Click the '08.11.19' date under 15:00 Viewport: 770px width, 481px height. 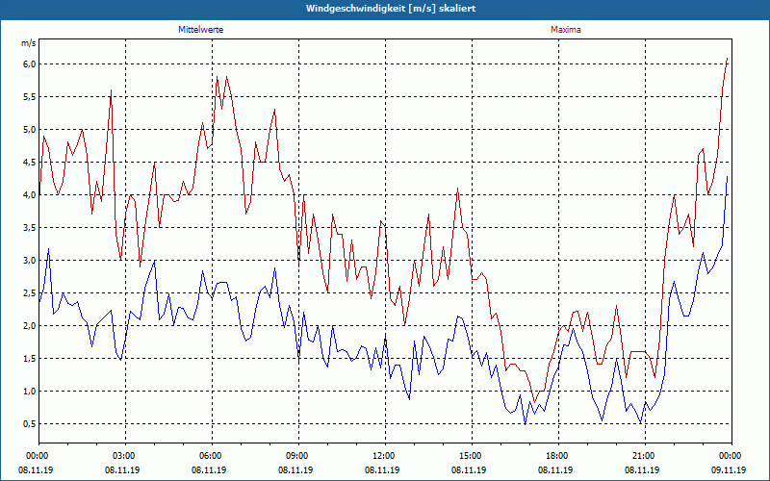(469, 469)
